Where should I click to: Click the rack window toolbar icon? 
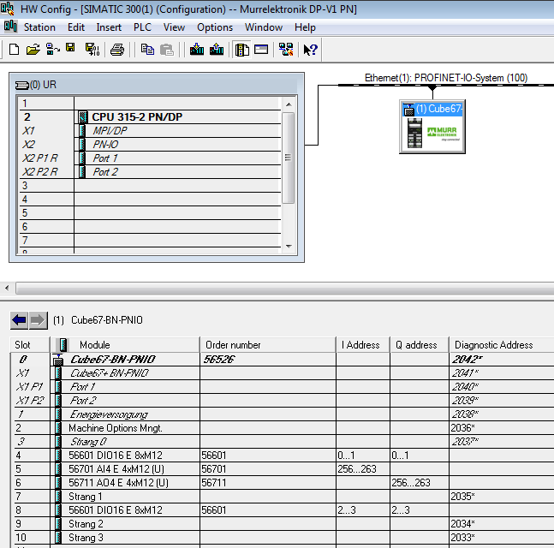261,50
